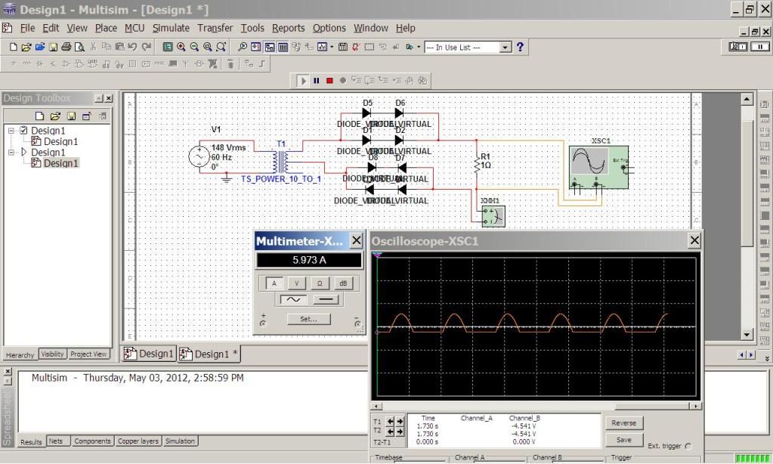Switch to the Visibility tab in Design Toolbox

tap(52, 354)
